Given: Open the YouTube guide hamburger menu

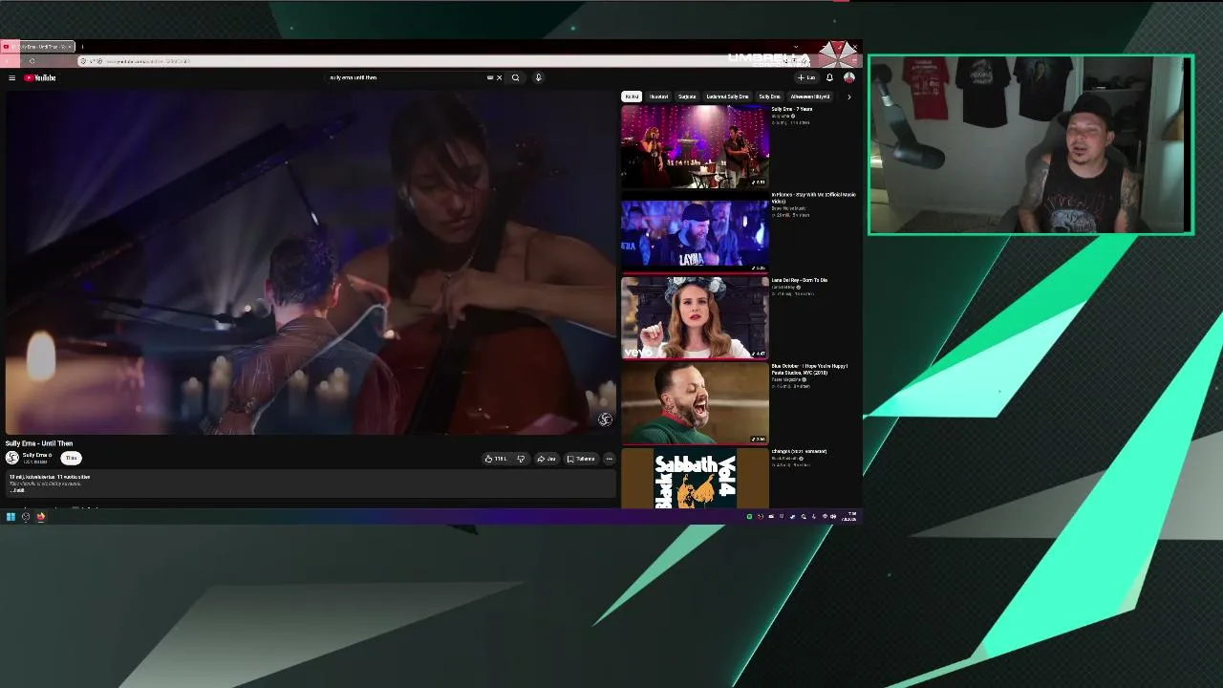Looking at the screenshot, I should [x=11, y=77].
